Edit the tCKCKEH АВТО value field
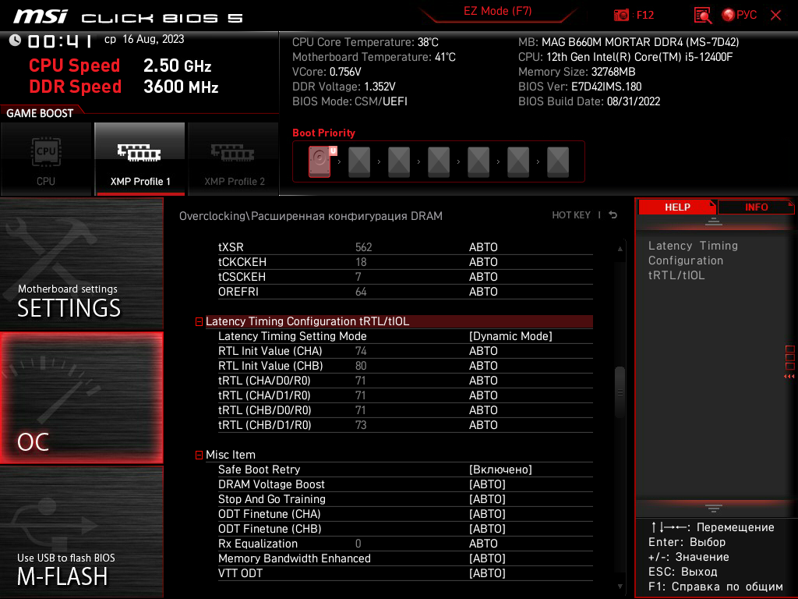 pos(483,262)
